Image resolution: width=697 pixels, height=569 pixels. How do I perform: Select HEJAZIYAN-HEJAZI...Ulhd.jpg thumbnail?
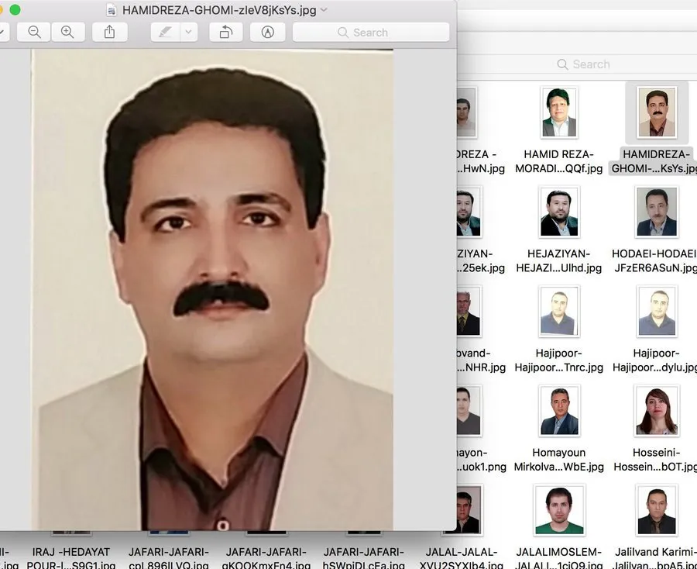pyautogui.click(x=558, y=212)
